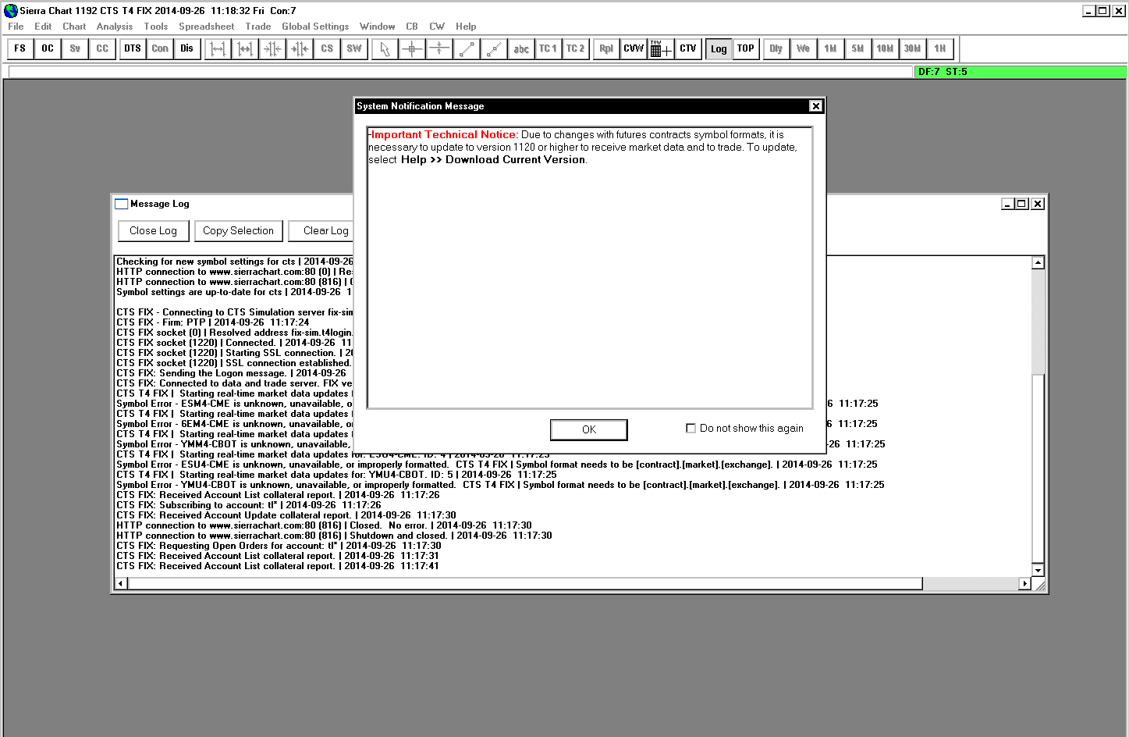Open the CW menu

pyautogui.click(x=437, y=27)
